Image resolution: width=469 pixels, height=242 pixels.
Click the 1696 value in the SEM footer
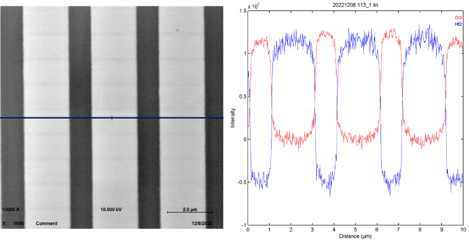(x=19, y=223)
